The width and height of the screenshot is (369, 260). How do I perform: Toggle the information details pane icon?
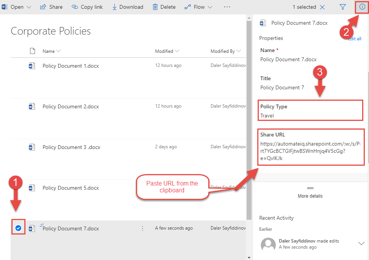(362, 7)
